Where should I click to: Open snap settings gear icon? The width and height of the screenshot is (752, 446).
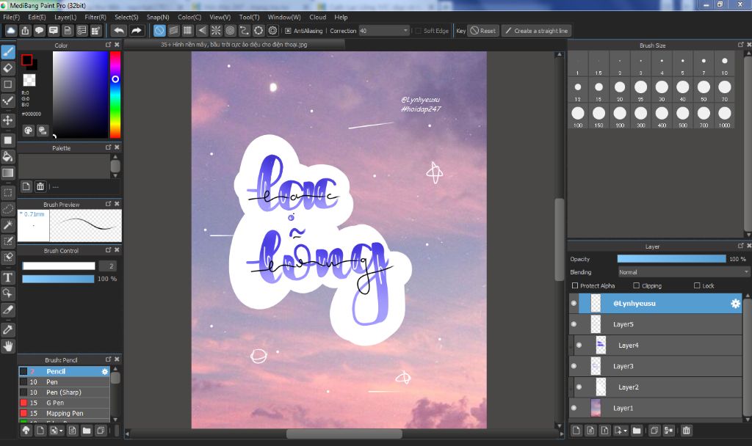[x=273, y=31]
